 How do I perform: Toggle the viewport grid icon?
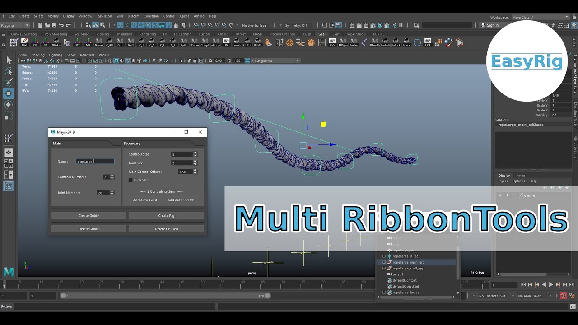68,60
